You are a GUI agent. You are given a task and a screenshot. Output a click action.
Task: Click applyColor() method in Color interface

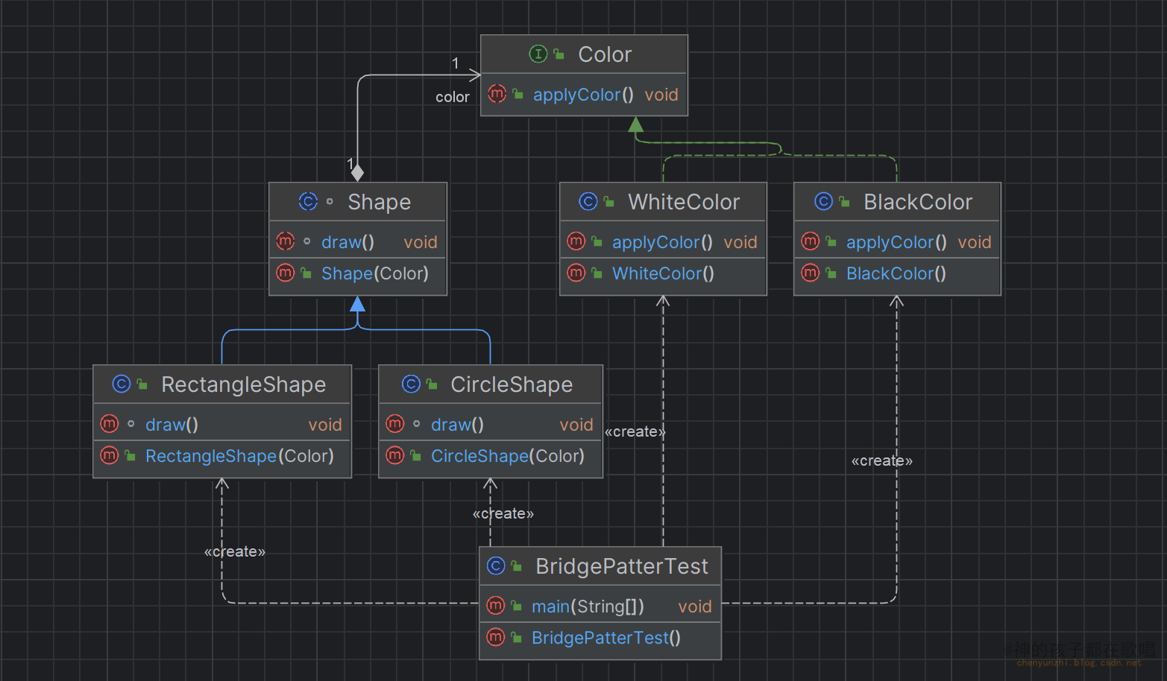point(584,95)
